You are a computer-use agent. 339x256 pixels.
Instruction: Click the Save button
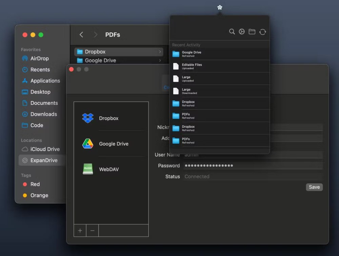pyautogui.click(x=314, y=187)
